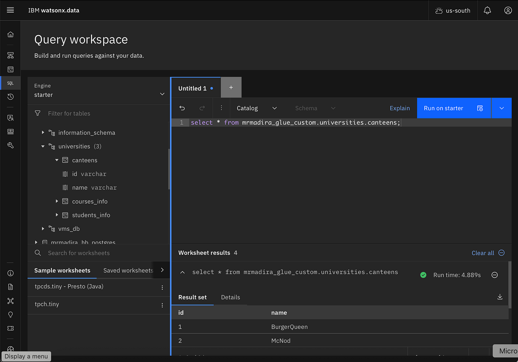The height and width of the screenshot is (362, 518).
Task: Open the network nodes icon in sidebar
Action: pyautogui.click(x=10, y=301)
